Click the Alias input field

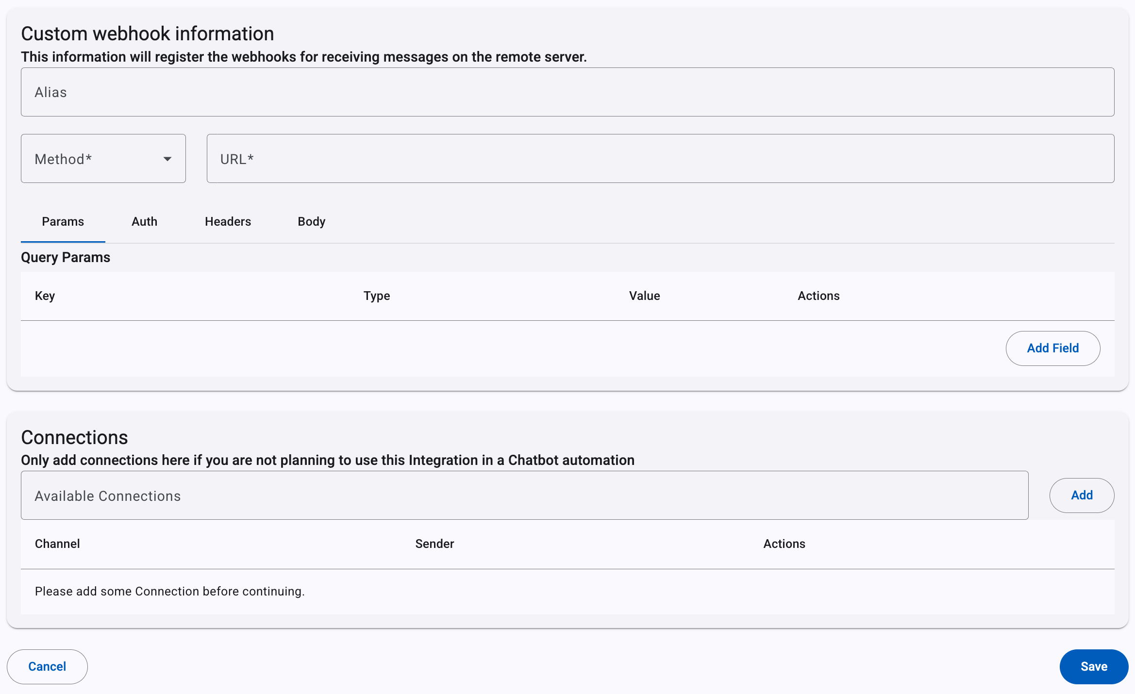pyautogui.click(x=567, y=92)
